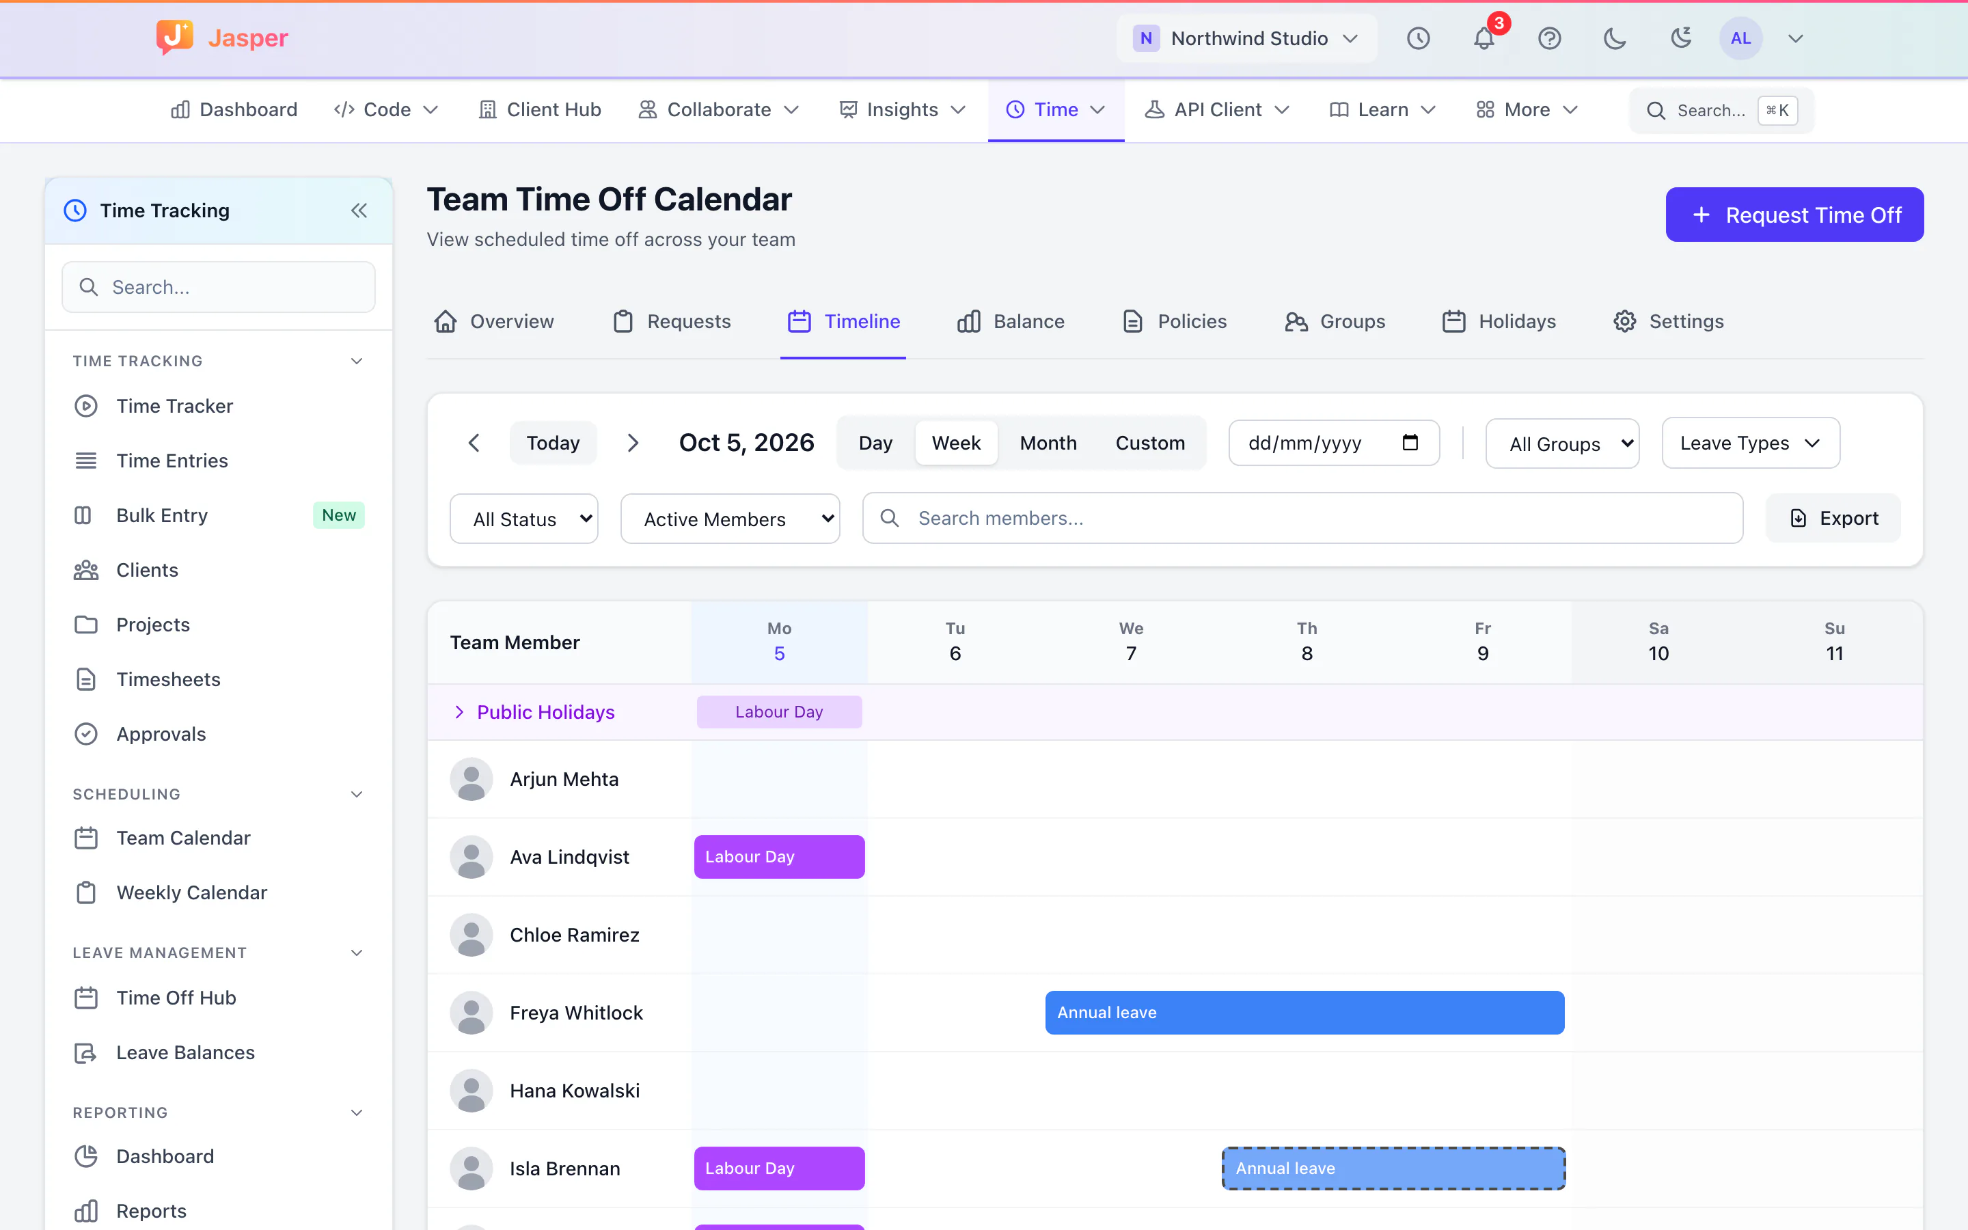Switch to Custom view
This screenshot has height=1230, width=1968.
[1150, 443]
